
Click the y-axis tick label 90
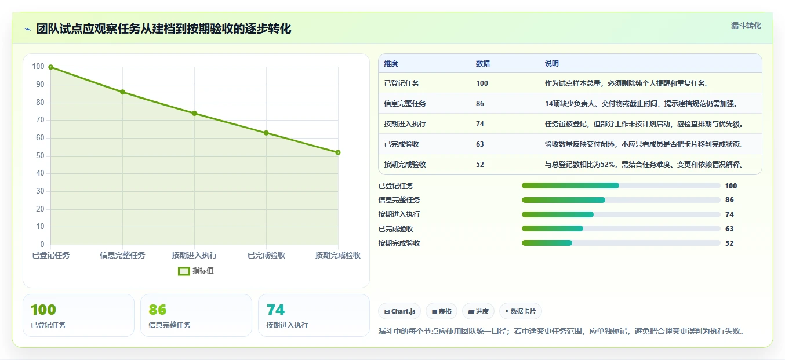(x=39, y=85)
